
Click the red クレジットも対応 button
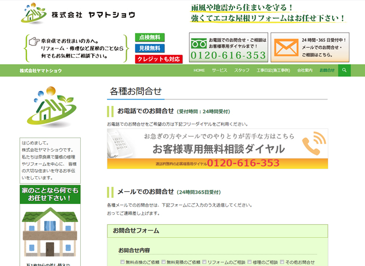click(158, 59)
